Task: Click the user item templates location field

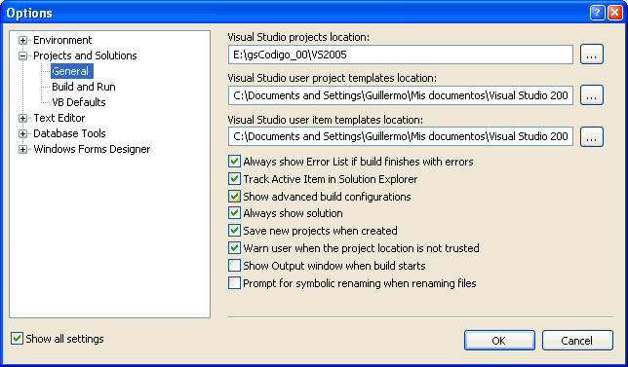Action: pos(401,136)
